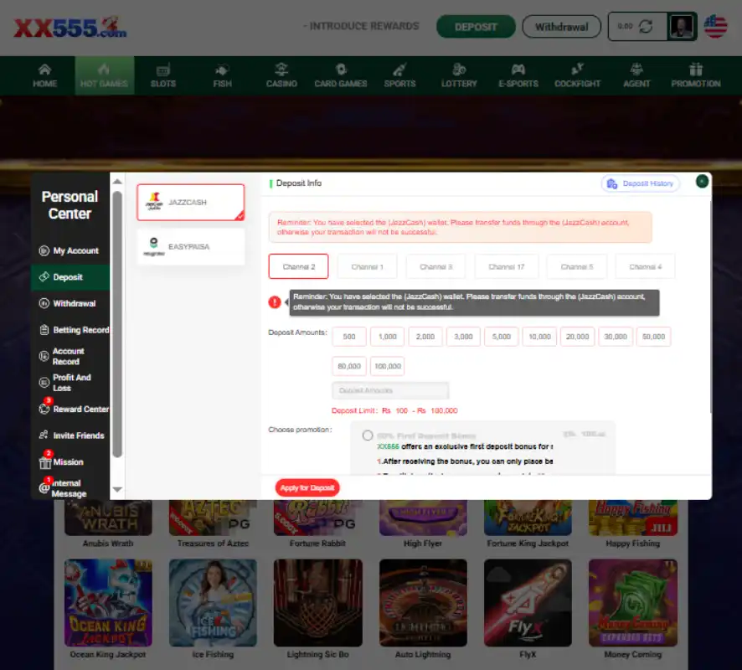Open Ocean King Jackpot game thumbnail
Viewport: 742px width, 670px height.
pos(108,603)
